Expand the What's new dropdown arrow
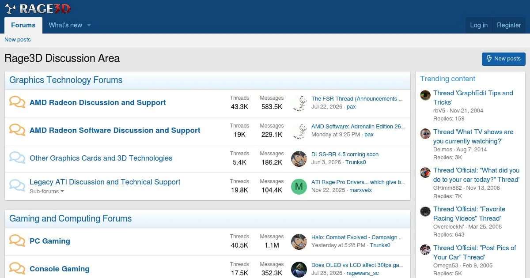Screen dimensions: 530x278 (x=89, y=25)
